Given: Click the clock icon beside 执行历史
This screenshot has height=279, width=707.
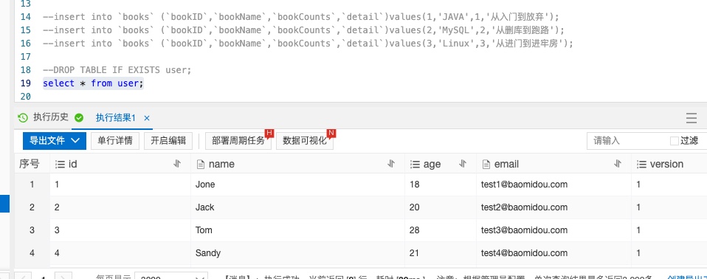Looking at the screenshot, I should tap(23, 118).
